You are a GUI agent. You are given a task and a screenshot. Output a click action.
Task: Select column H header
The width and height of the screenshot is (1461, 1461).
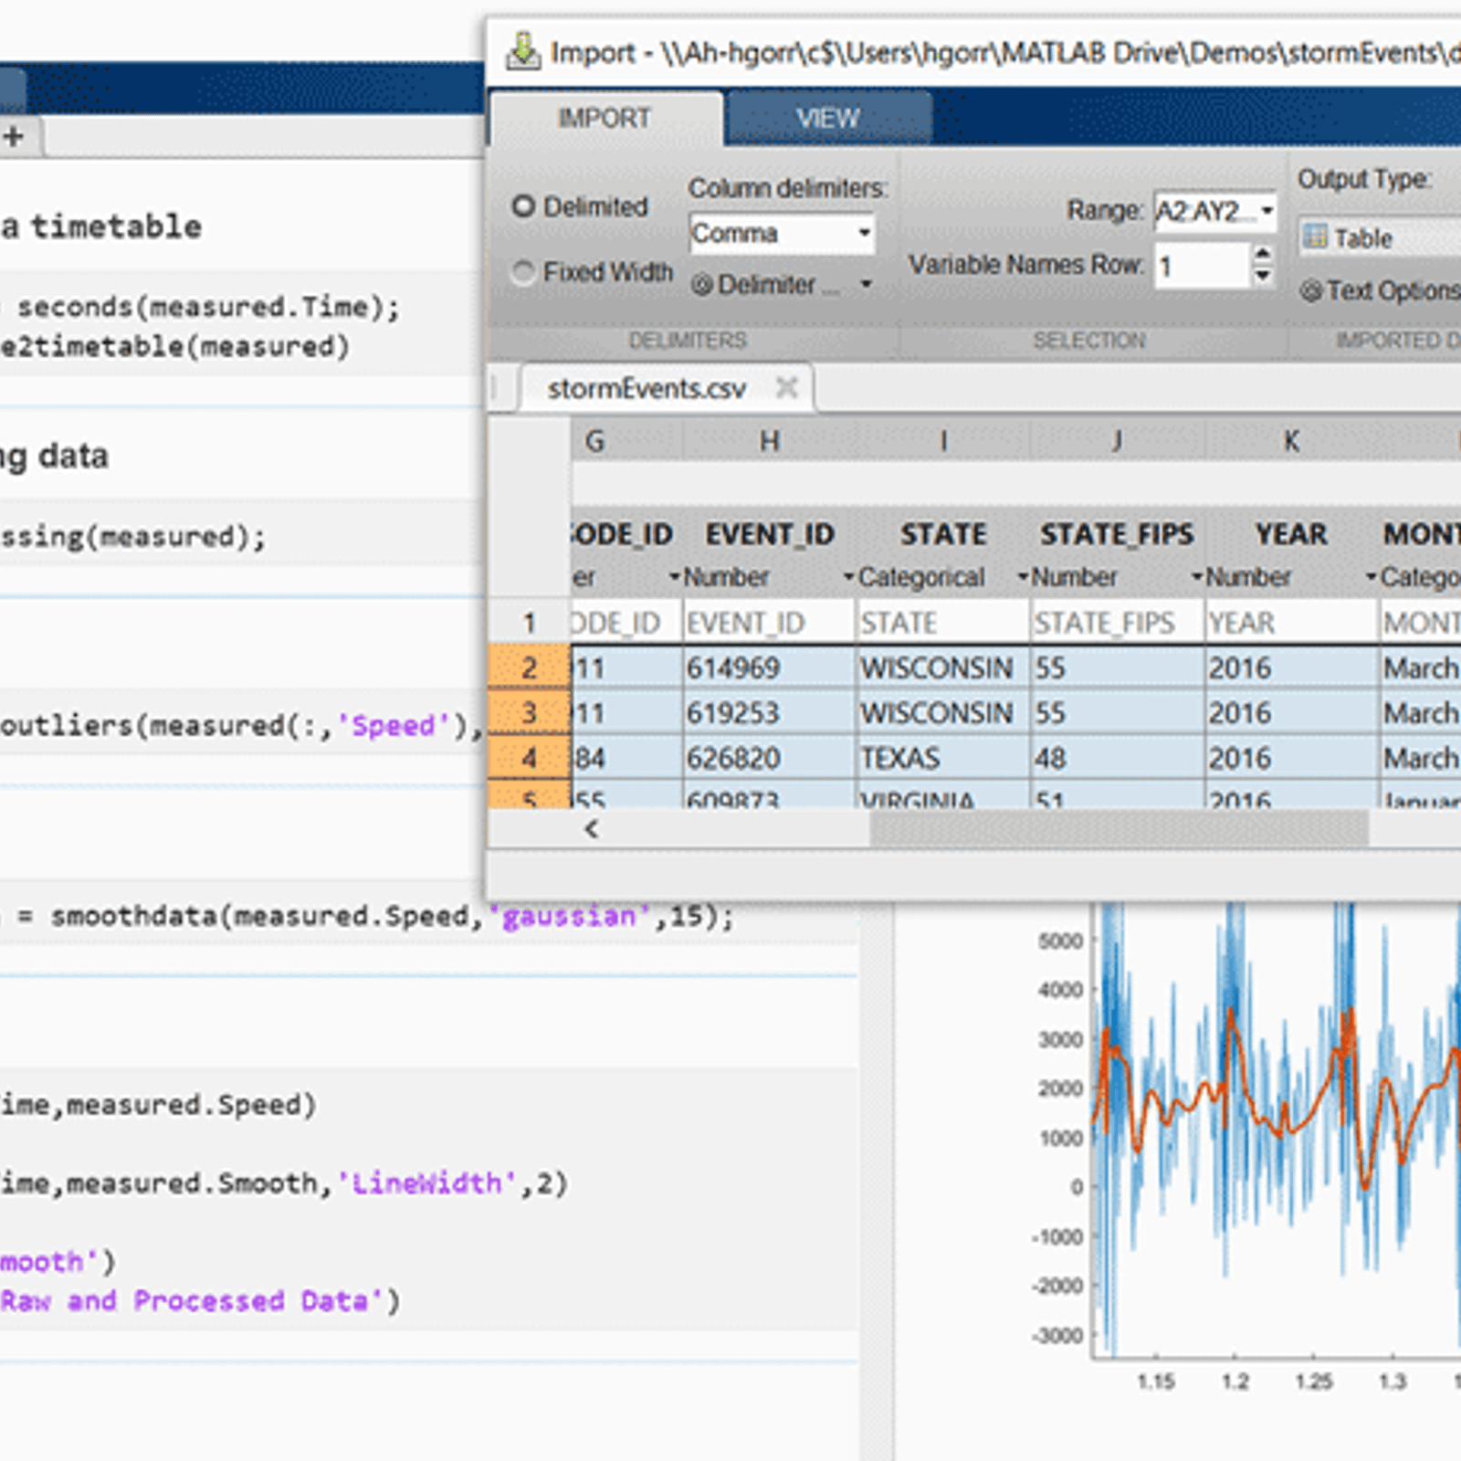click(x=769, y=442)
